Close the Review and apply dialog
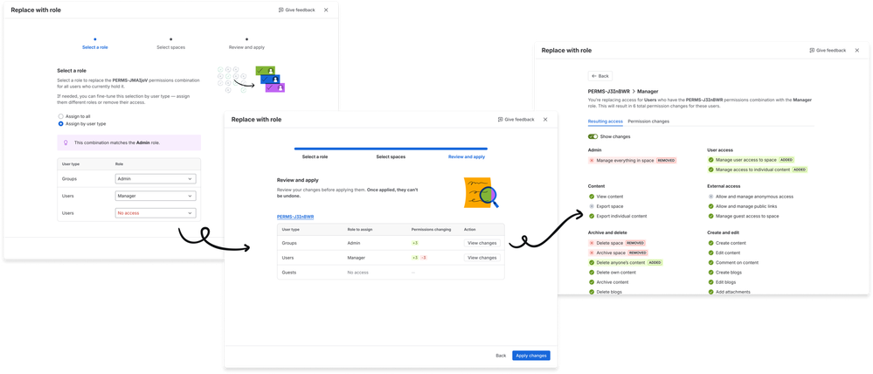Image resolution: width=873 pixels, height=374 pixels. click(x=545, y=120)
